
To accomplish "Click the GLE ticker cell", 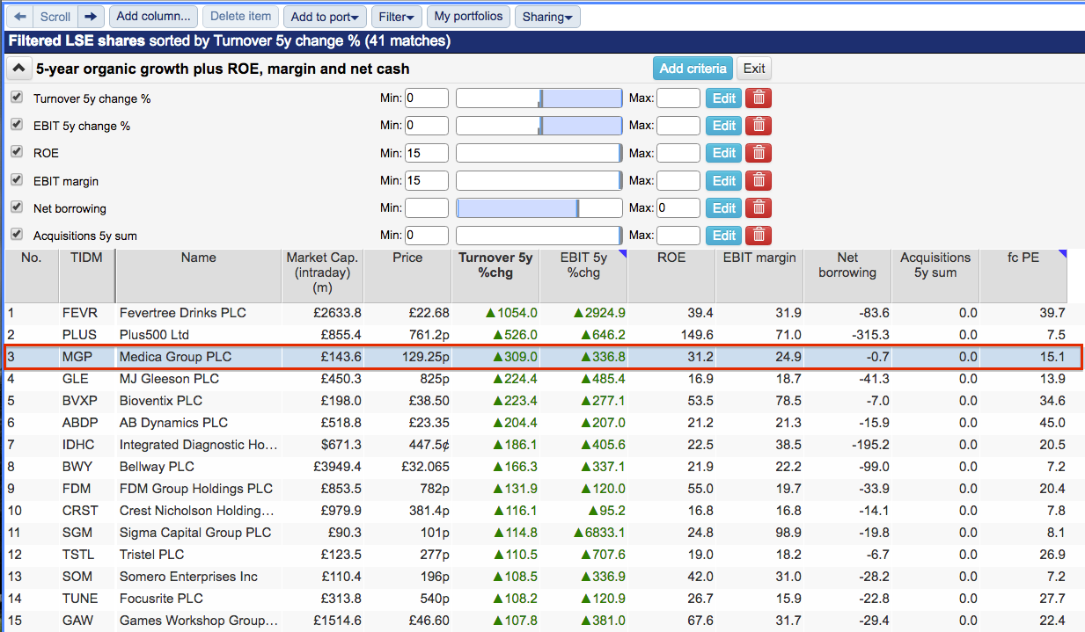I will (x=74, y=379).
